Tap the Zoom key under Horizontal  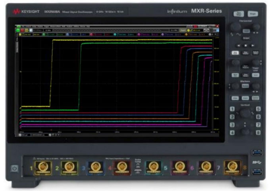pos(246,31)
